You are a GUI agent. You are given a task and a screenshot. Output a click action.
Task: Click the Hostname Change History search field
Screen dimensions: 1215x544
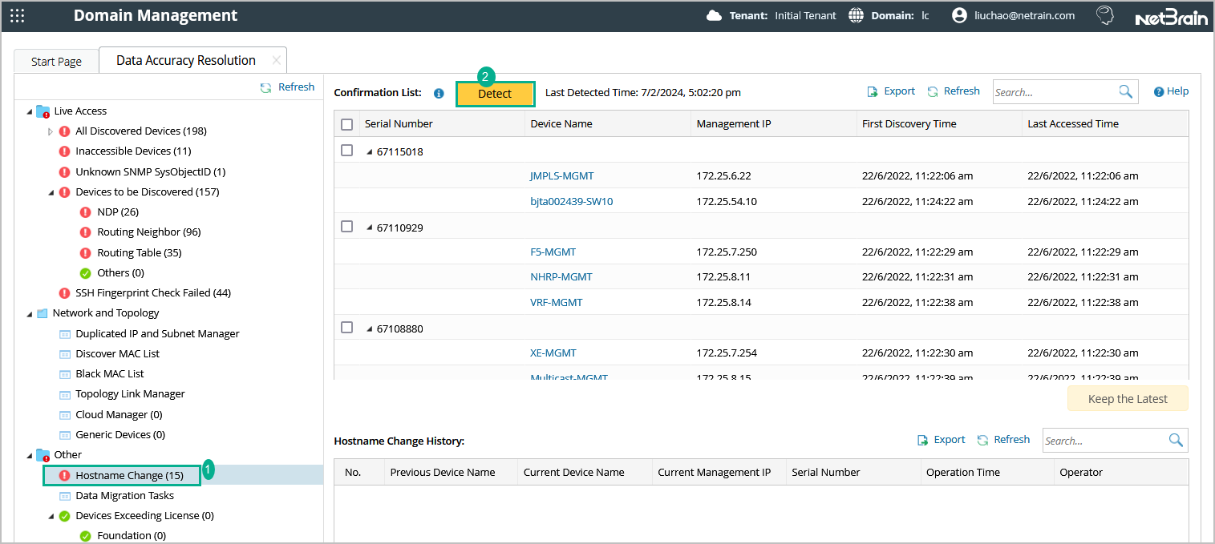coord(1103,441)
